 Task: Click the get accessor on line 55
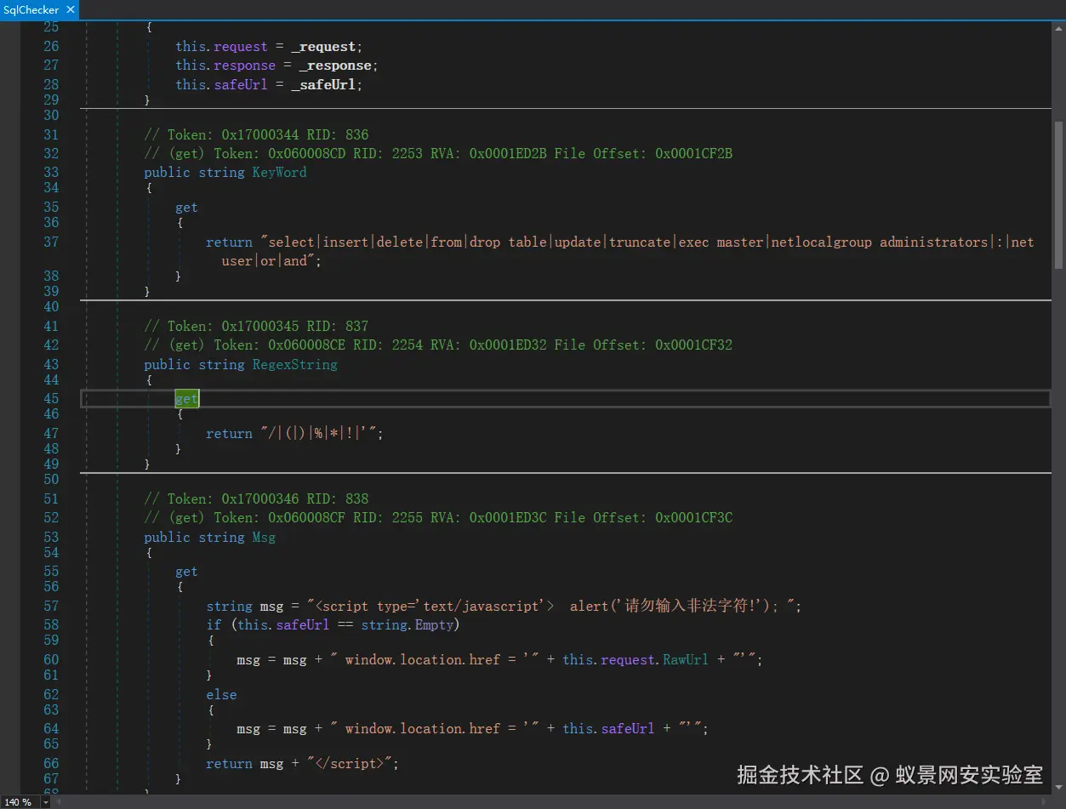(186, 572)
